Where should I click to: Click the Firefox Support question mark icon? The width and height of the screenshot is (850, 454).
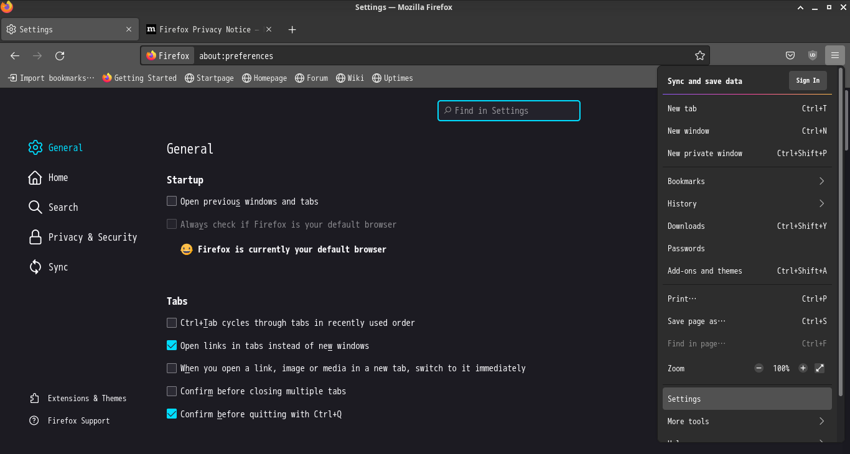pyautogui.click(x=34, y=420)
